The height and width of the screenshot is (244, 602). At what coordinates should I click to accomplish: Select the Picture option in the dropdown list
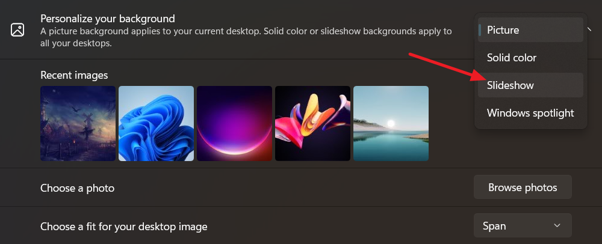pos(530,30)
